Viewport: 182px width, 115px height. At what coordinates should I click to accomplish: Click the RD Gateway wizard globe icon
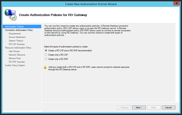click(11, 15)
